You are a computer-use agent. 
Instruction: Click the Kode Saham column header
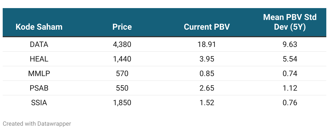(39, 27)
